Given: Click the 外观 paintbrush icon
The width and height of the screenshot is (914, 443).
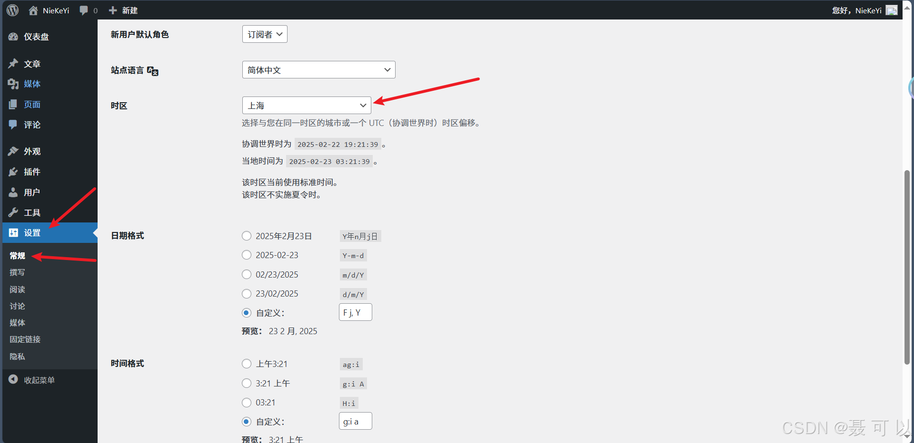Looking at the screenshot, I should click(x=13, y=151).
